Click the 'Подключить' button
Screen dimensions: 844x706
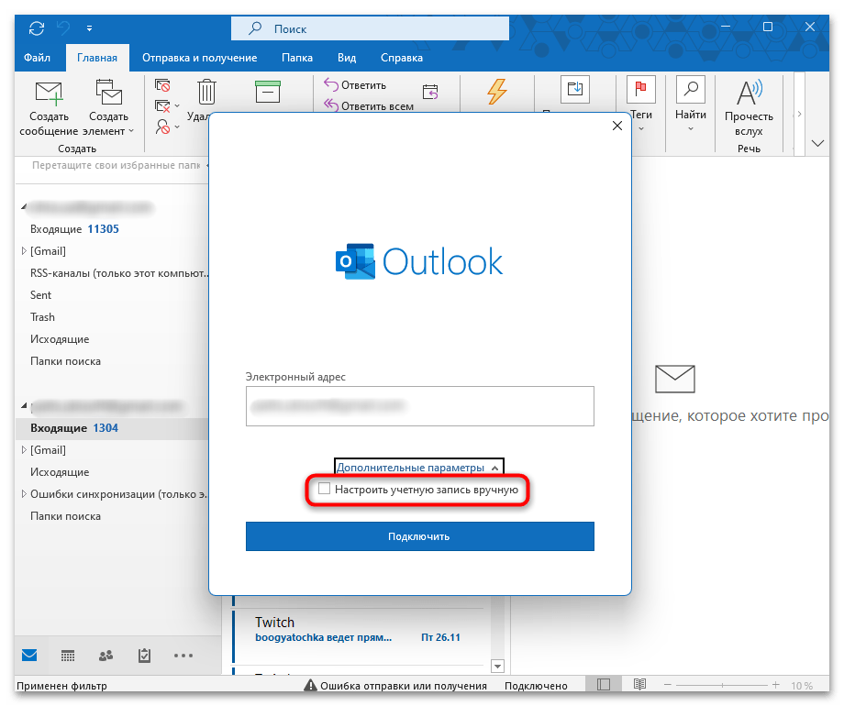click(419, 536)
